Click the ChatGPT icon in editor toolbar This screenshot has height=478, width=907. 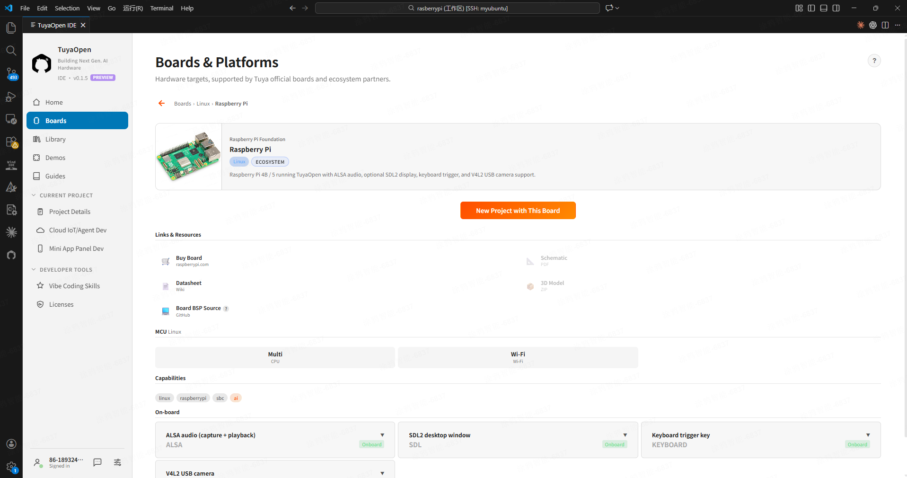[x=873, y=25]
